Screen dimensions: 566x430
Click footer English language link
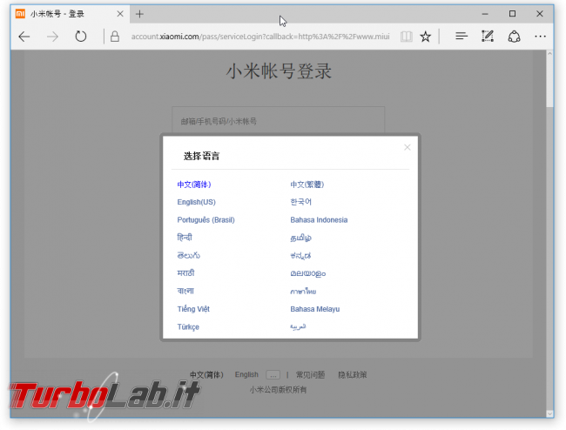246,375
